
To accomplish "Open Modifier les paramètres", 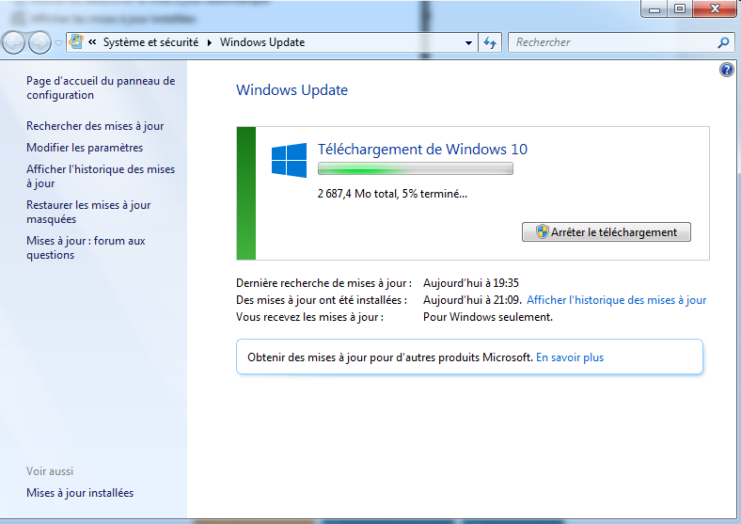I will coord(85,148).
